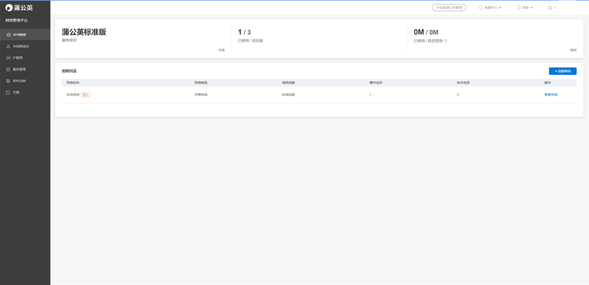Click the VPN网络 sidebar icon
This screenshot has height=285, width=589.
tap(8, 35)
